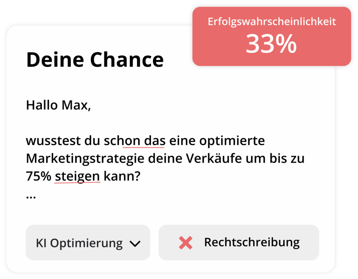Click the underlined word "steigen"
Viewport: 358px width, 279px height.
click(x=78, y=176)
